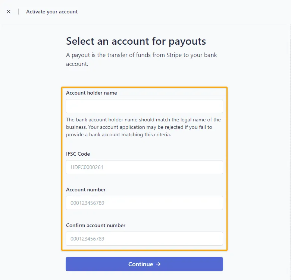This screenshot has width=291, height=280.
Task: Click the vertical divider beside the close icon
Action: click(18, 12)
